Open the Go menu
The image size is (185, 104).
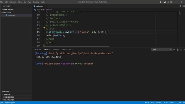pyautogui.click(x=25, y=2)
